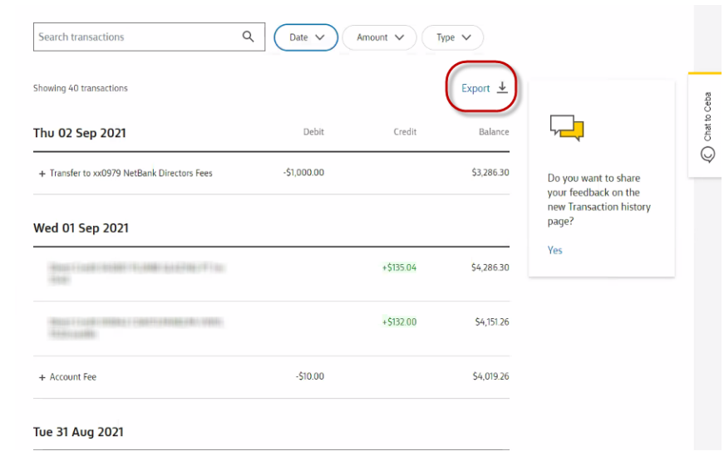Click the NetBank Directors Fees transfer description
Screen dimensions: 724x461
click(131, 174)
